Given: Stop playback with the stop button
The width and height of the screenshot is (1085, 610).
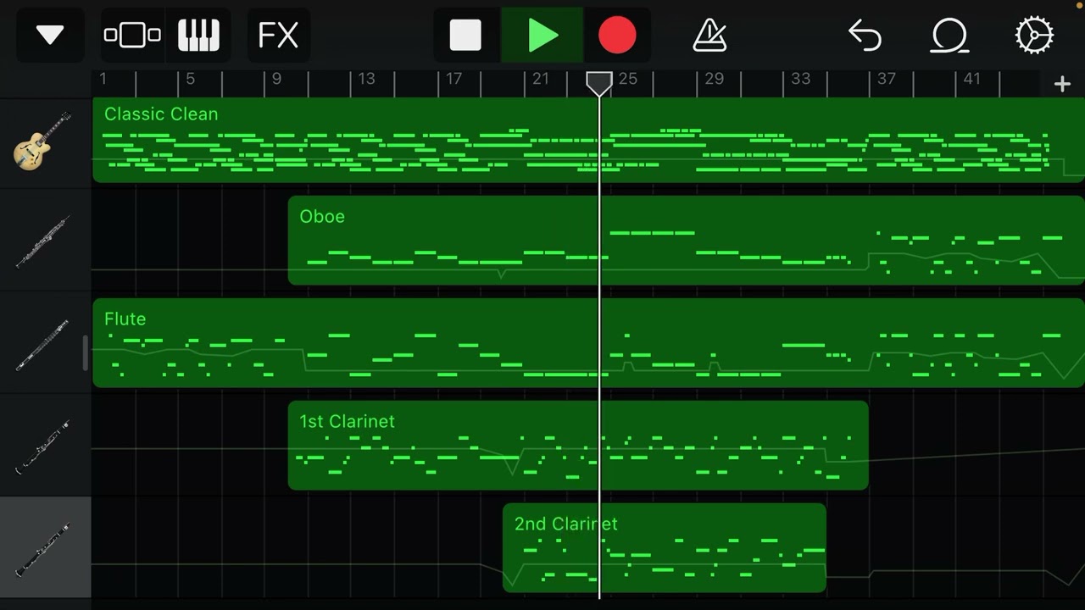Looking at the screenshot, I should pyautogui.click(x=465, y=36).
